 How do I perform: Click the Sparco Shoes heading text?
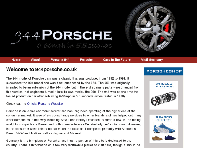pyautogui.click(x=164, y=119)
